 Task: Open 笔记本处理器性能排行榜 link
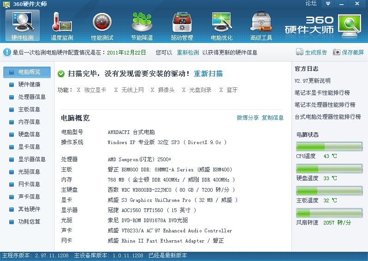325,105
